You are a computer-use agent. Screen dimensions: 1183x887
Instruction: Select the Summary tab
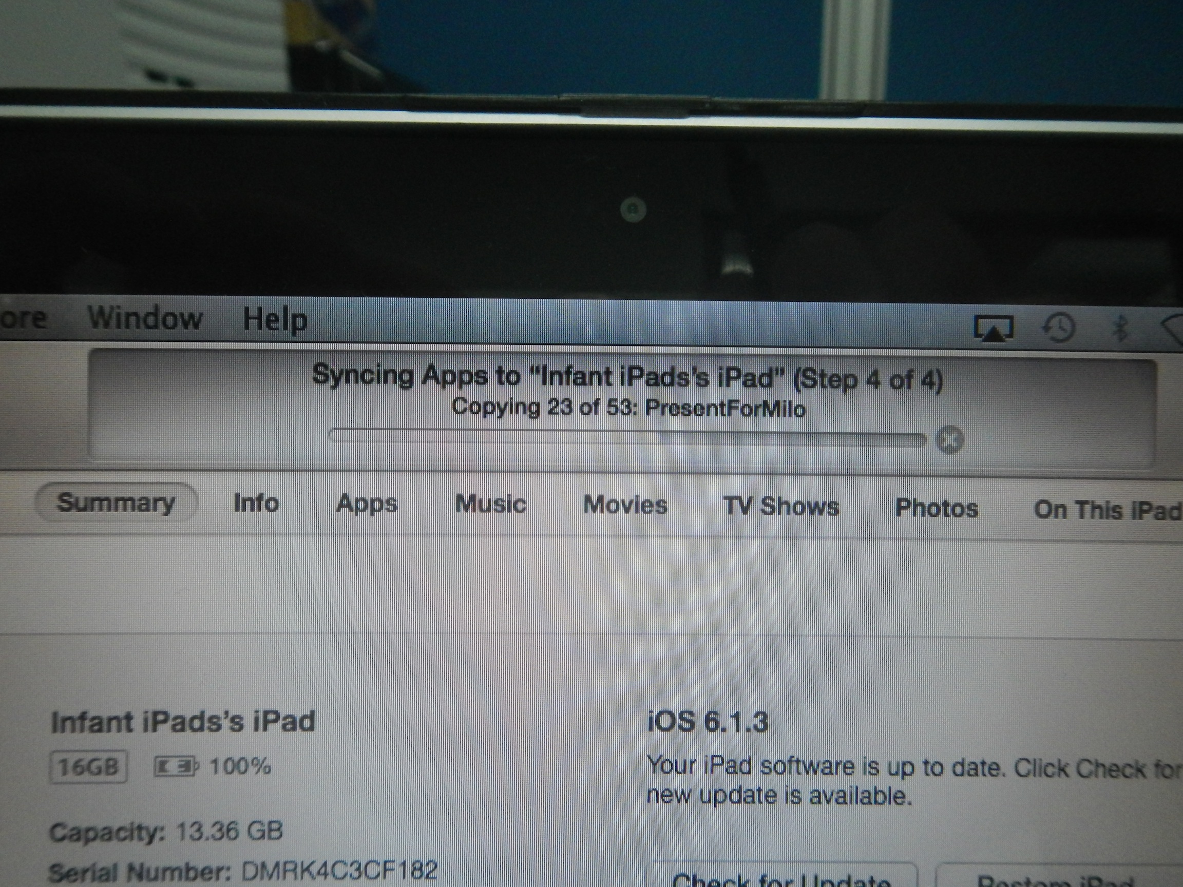pyautogui.click(x=116, y=503)
